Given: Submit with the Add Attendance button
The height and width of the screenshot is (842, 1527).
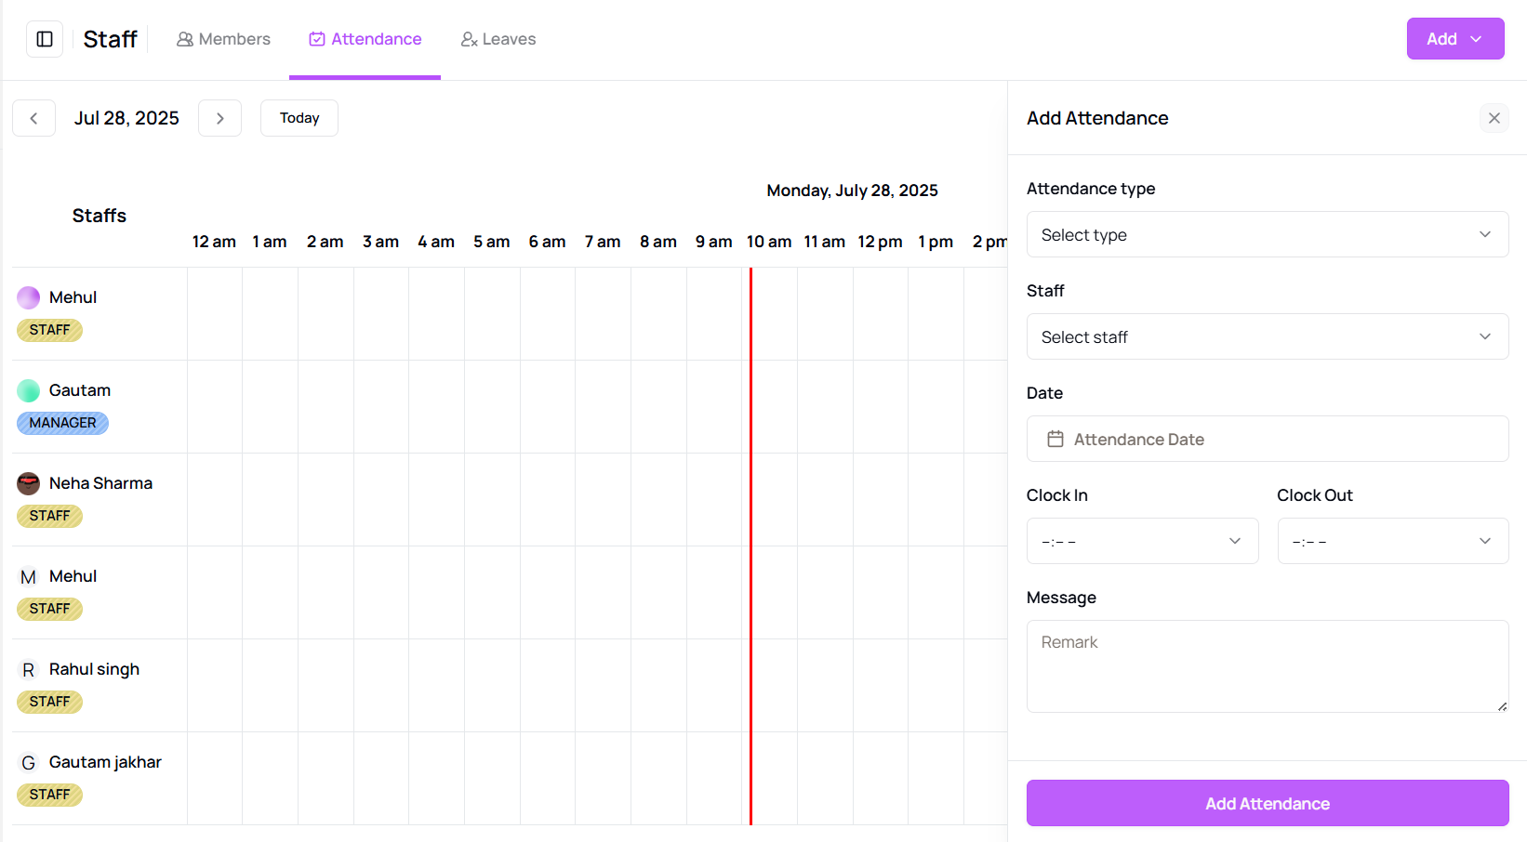Looking at the screenshot, I should pos(1267,803).
